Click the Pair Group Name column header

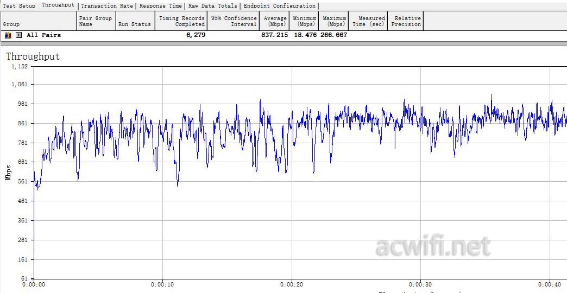click(x=96, y=21)
